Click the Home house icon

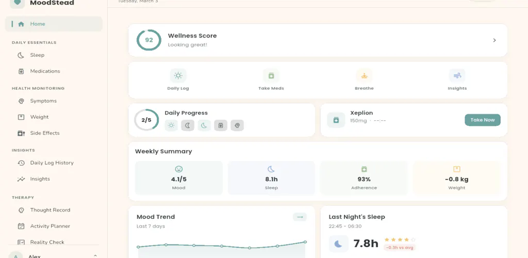click(21, 24)
